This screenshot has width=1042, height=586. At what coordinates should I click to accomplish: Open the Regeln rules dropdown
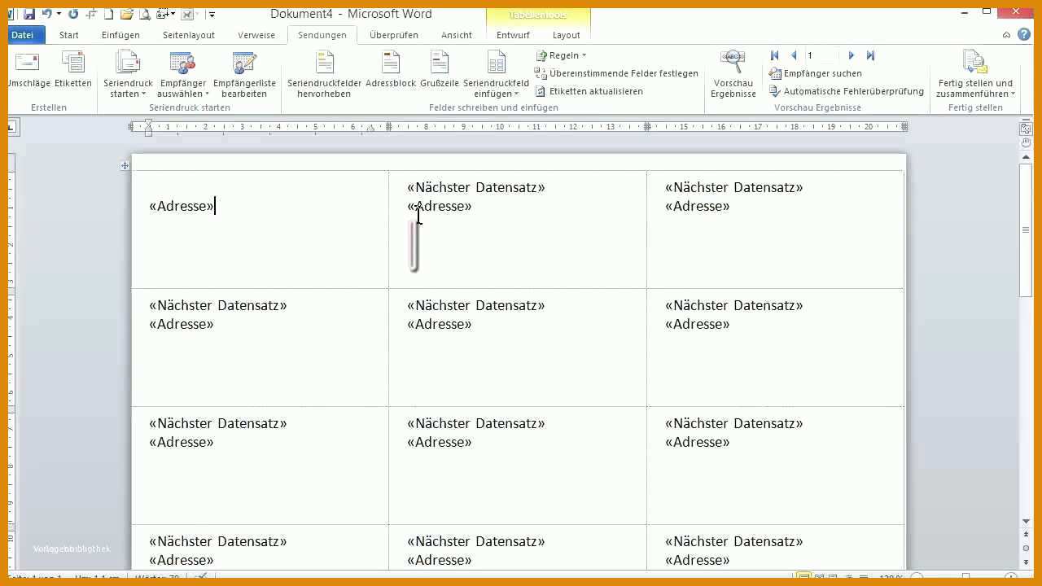(x=561, y=55)
